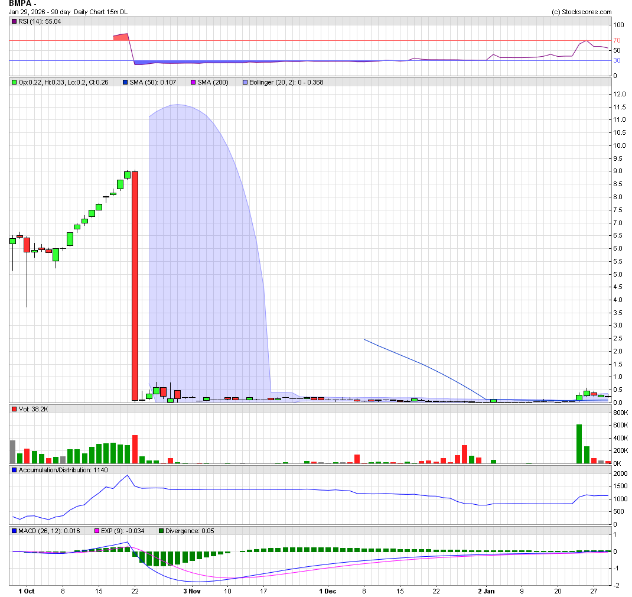Click the blue Accumulation/Distribution legend swatch
Screen dimensions: 632x597
point(14,470)
